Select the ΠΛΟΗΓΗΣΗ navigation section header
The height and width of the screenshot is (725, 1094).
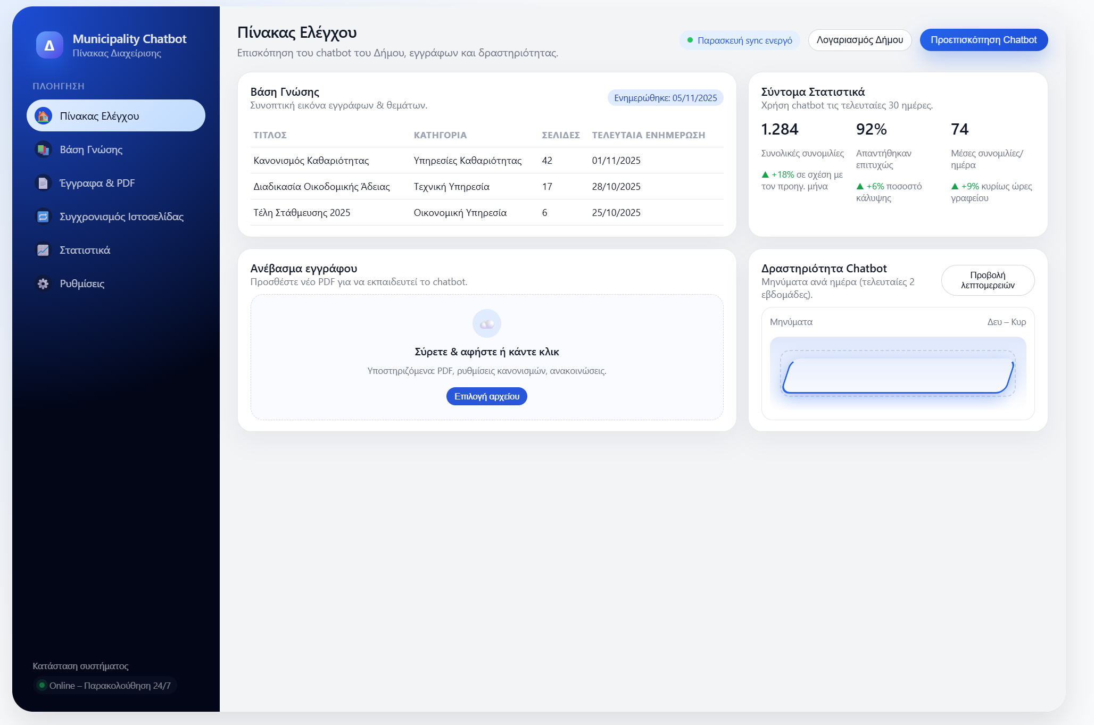click(x=59, y=86)
